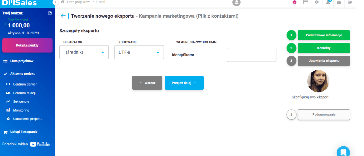364x156 pixels.
Task: Click the red help question mark icon
Action: pyautogui.click(x=294, y=2)
